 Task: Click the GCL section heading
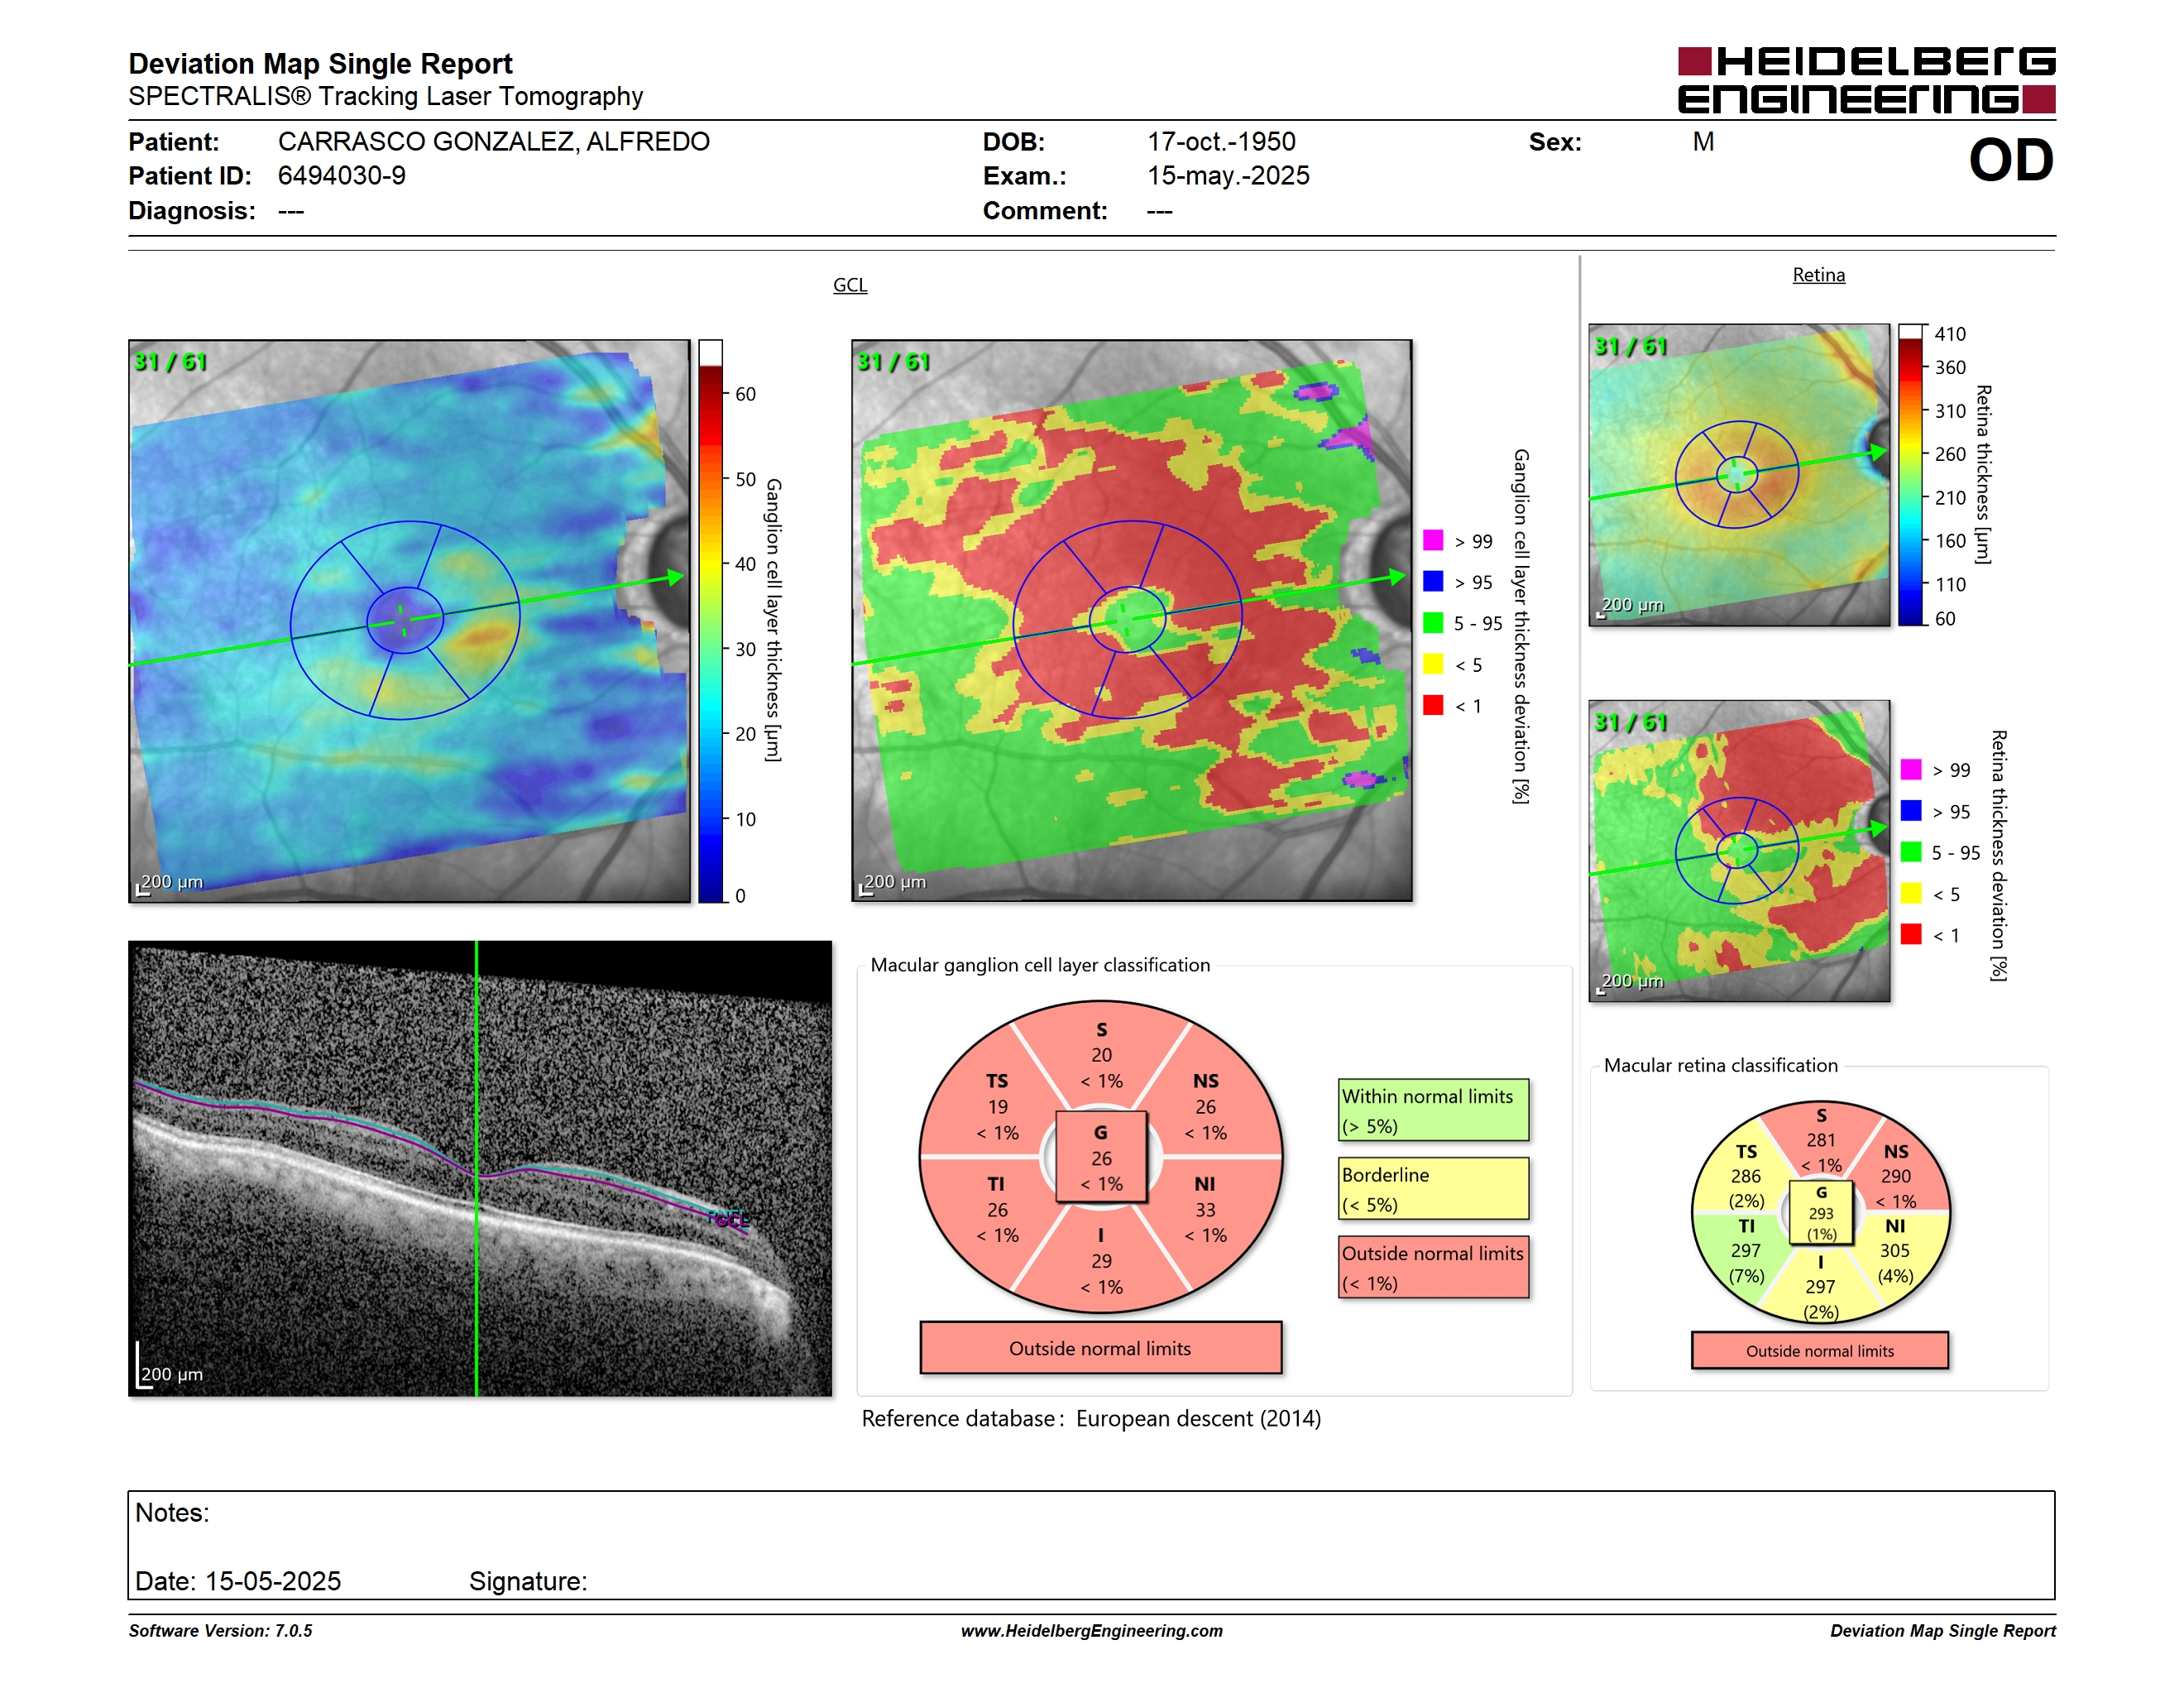pyautogui.click(x=850, y=285)
